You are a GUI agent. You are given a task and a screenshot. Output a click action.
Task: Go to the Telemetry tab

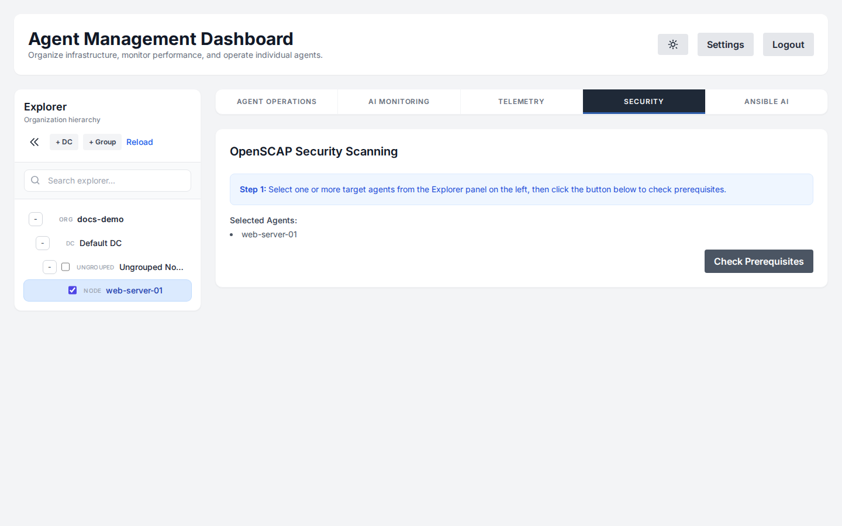click(x=521, y=102)
